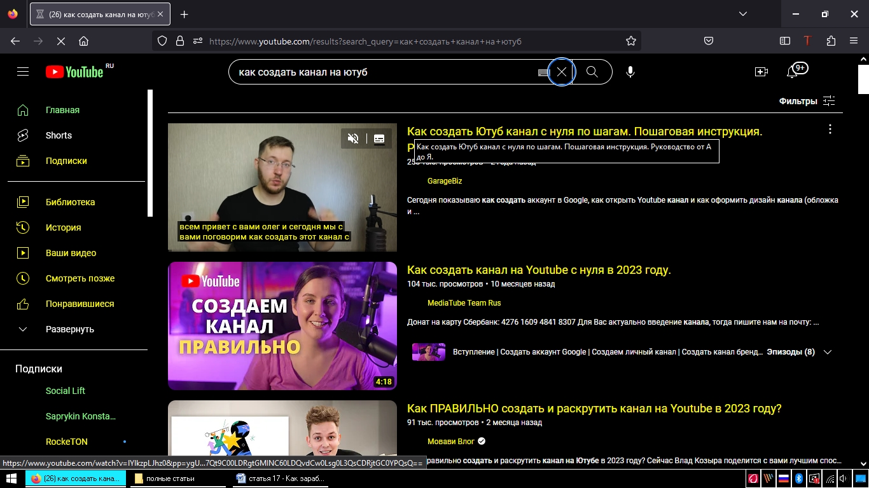The height and width of the screenshot is (488, 869).
Task: Play the first video preview thumbnail
Action: tap(282, 187)
